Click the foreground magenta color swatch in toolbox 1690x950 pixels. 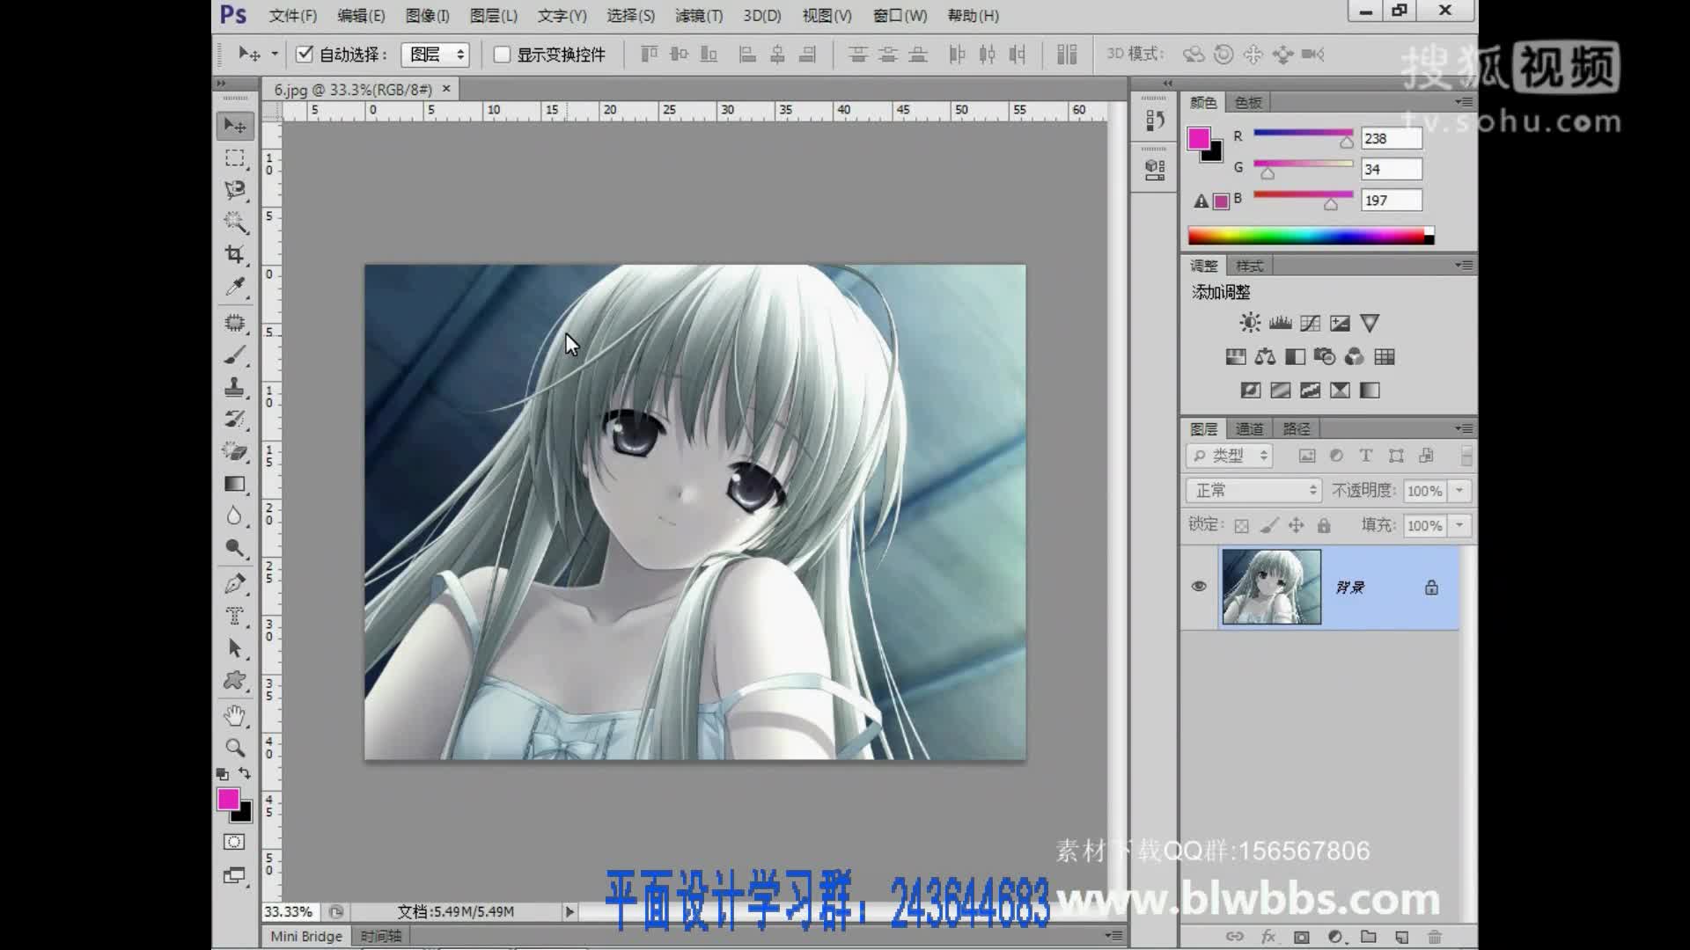(x=228, y=799)
